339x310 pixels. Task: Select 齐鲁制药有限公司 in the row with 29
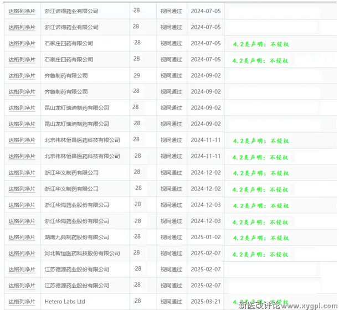click(x=66, y=76)
